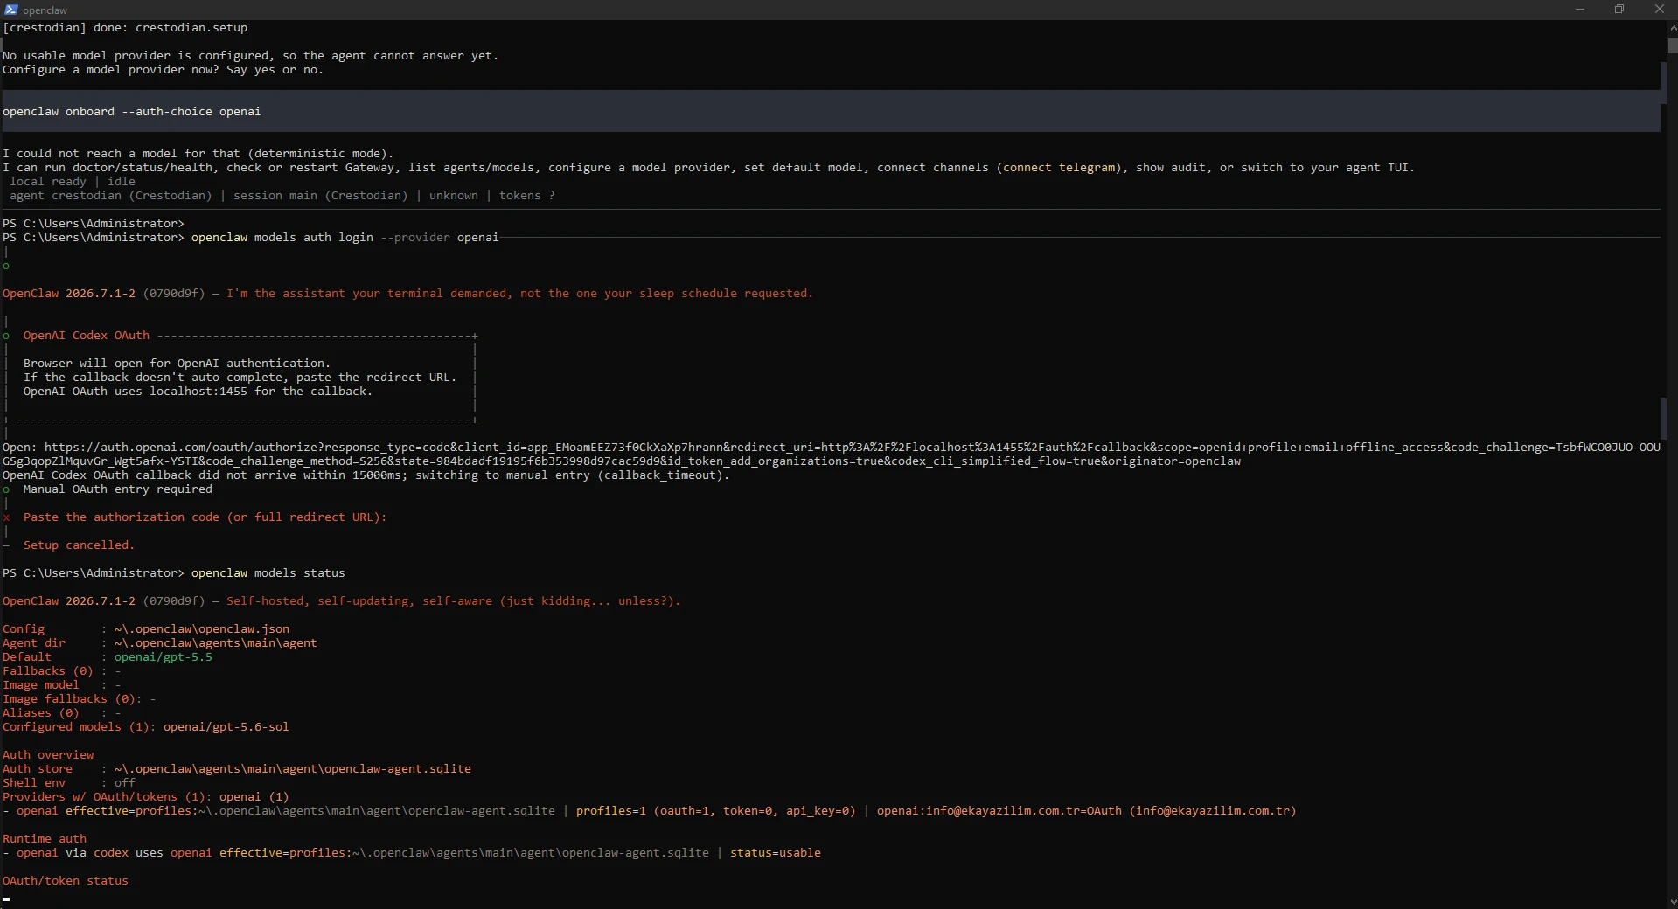This screenshot has width=1678, height=909.
Task: Click 'OpenClaw 2026.7.1-2' banner with sleep schedule
Action: tap(408, 294)
